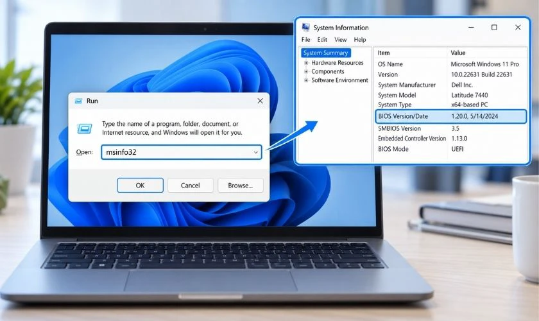Click the value Dell Inc.

(462, 85)
